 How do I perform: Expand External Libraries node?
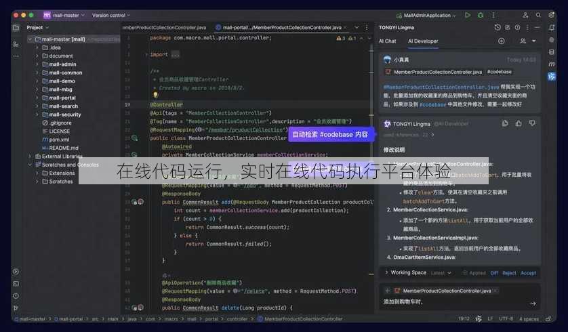(x=30, y=156)
